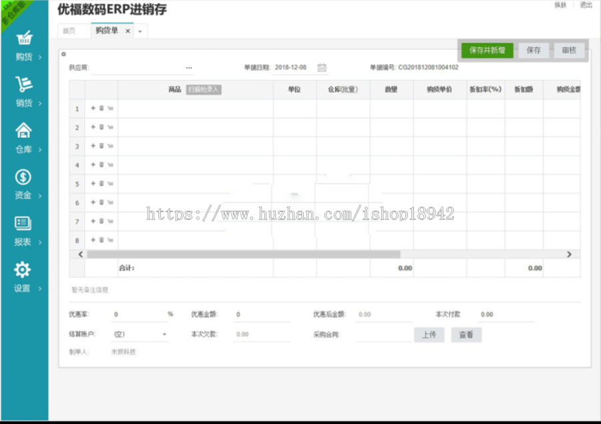Click the 仓库(批量) column header
The height and width of the screenshot is (424, 601).
point(343,89)
